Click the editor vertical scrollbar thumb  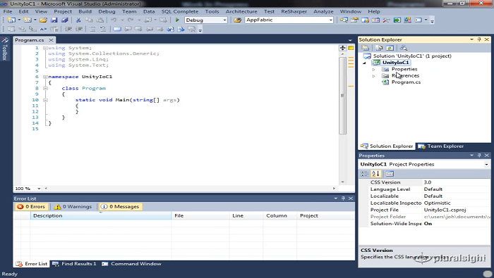click(342, 95)
